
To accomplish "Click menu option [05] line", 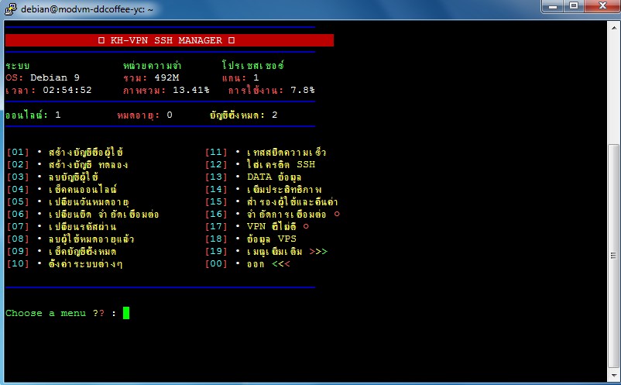I will [x=68, y=201].
